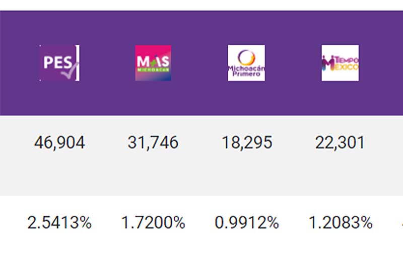Click the PES party logo

click(x=59, y=63)
